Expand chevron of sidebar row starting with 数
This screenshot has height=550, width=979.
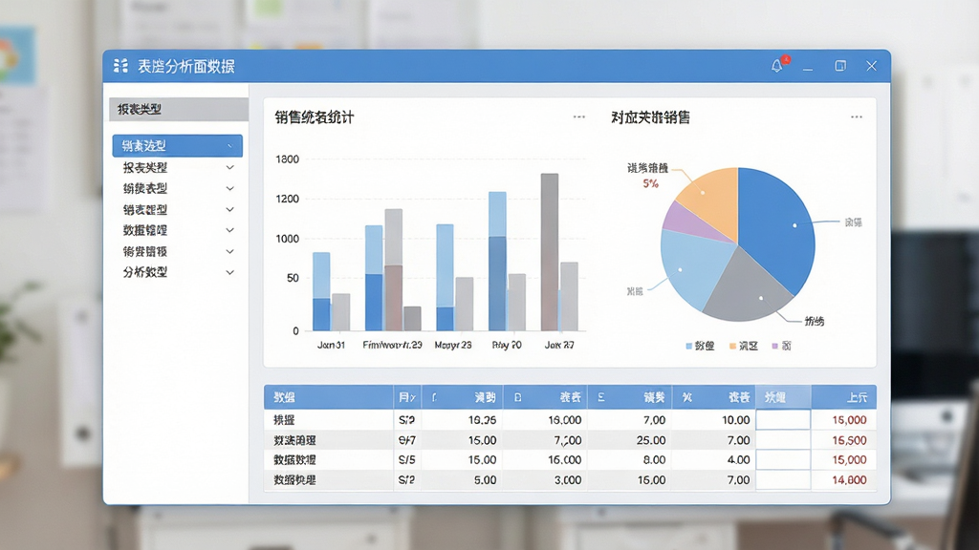(x=229, y=230)
